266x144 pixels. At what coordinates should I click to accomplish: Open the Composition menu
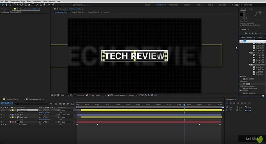click(14, 1)
